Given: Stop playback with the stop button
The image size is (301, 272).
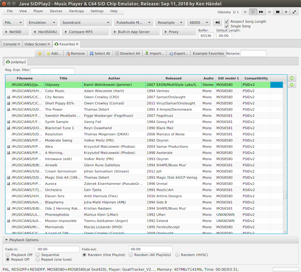Looking at the screenshot, I should point(286,12).
